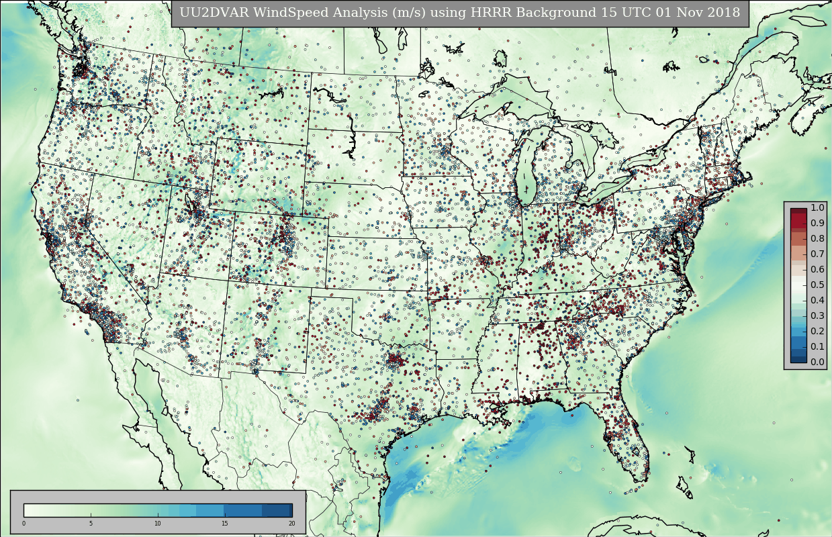Select the 1.0 label on right colorbar
Image resolution: width=832 pixels, height=537 pixels.
[x=817, y=207]
